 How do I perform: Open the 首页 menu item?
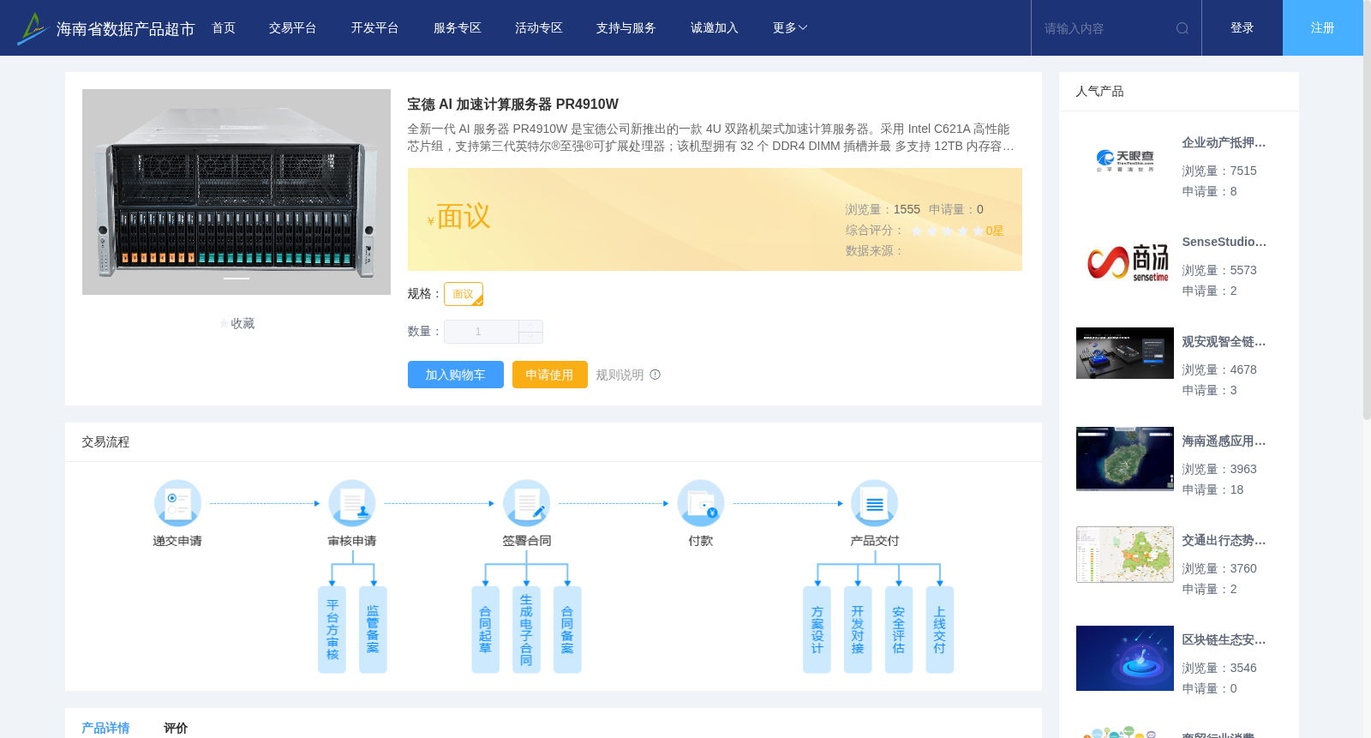pos(224,28)
